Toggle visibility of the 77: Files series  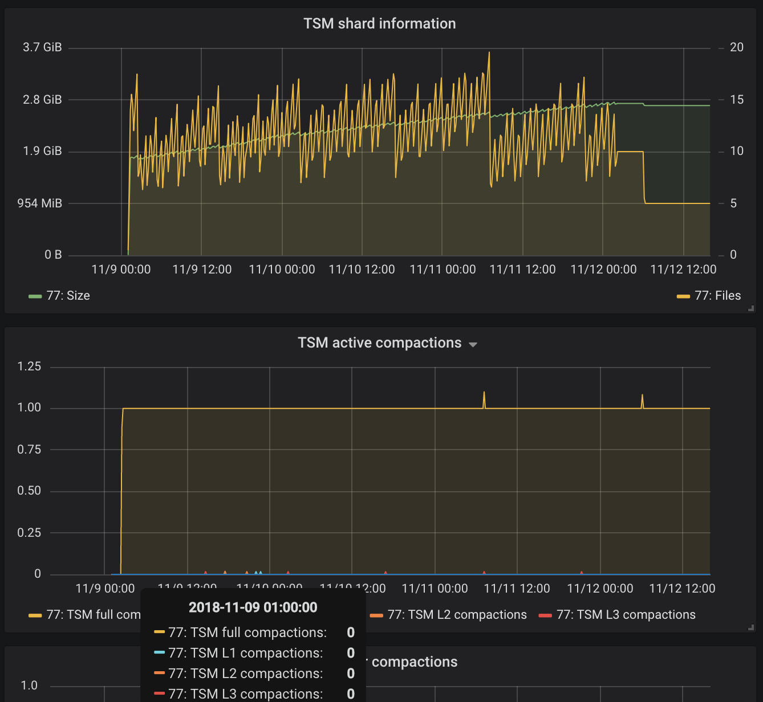(x=719, y=296)
